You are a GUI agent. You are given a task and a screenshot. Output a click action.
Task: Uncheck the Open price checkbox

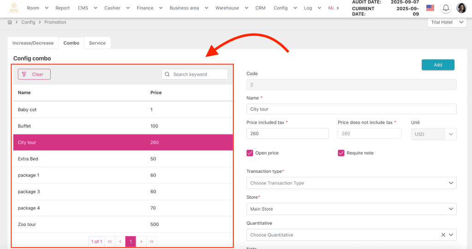[250, 153]
